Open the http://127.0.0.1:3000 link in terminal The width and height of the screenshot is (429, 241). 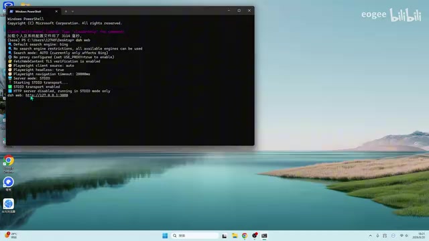click(47, 95)
